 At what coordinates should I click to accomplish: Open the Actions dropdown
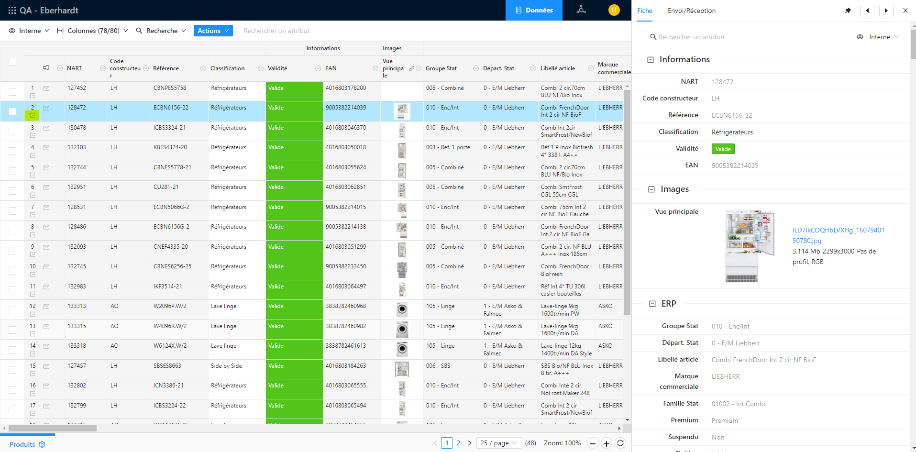click(x=213, y=31)
